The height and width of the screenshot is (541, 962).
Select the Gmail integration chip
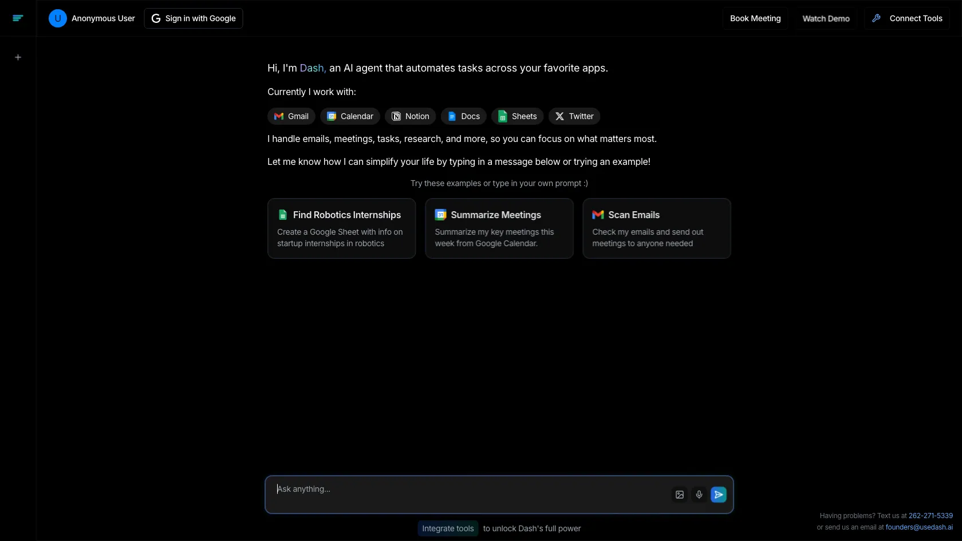pyautogui.click(x=291, y=116)
